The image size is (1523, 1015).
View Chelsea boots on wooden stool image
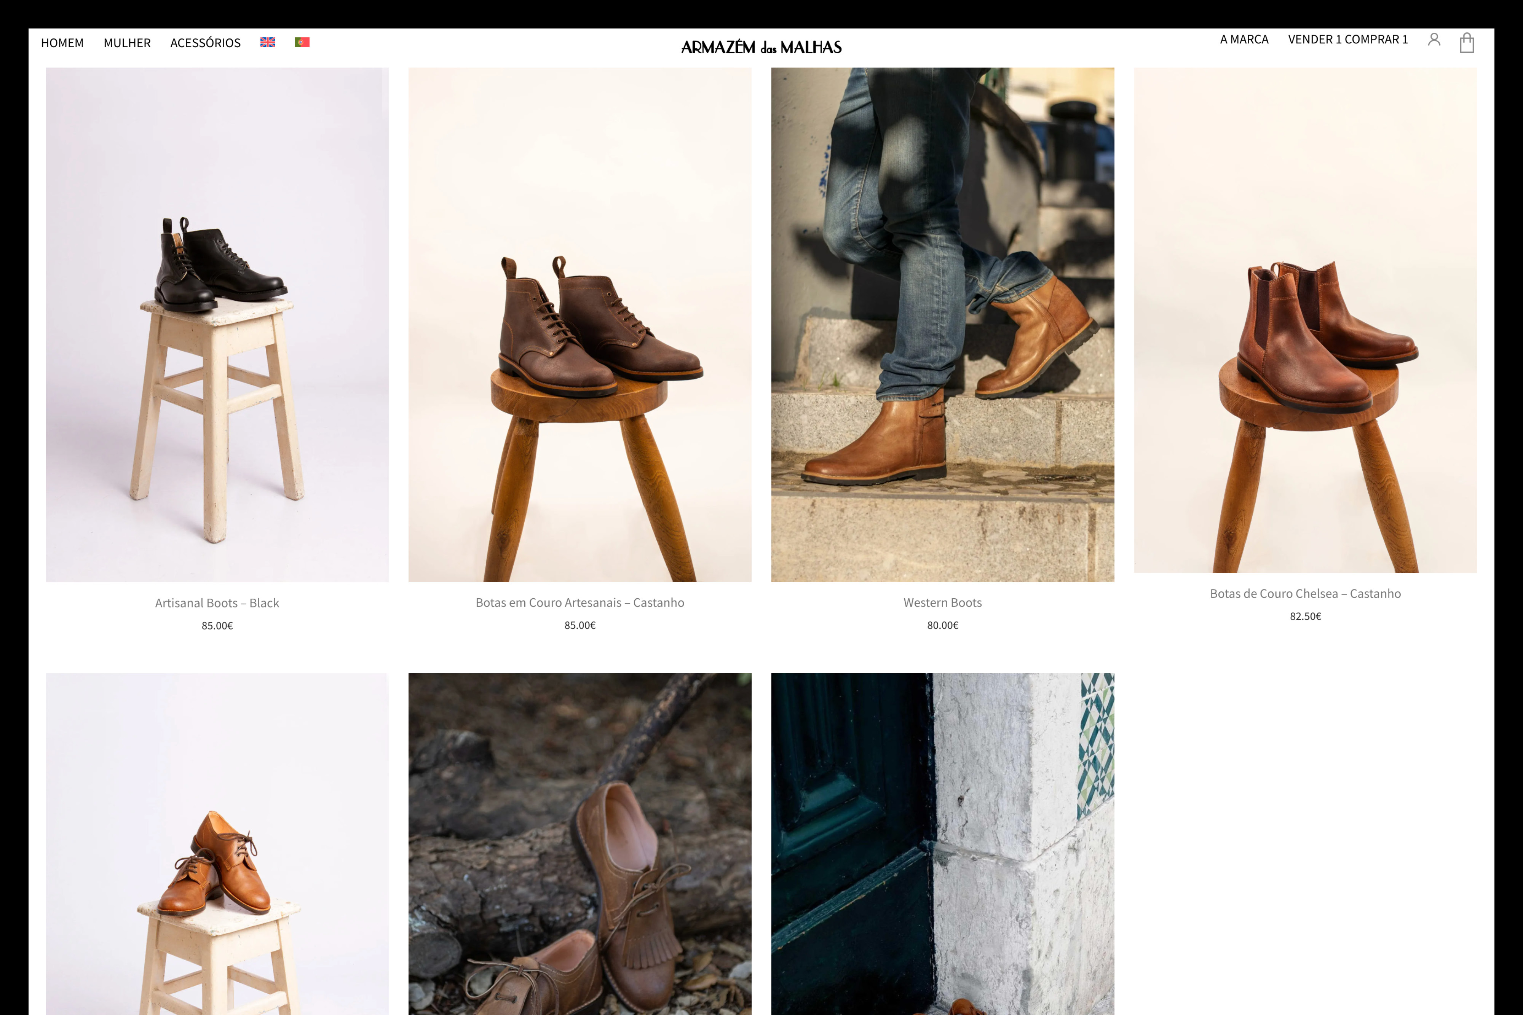[x=1306, y=320]
